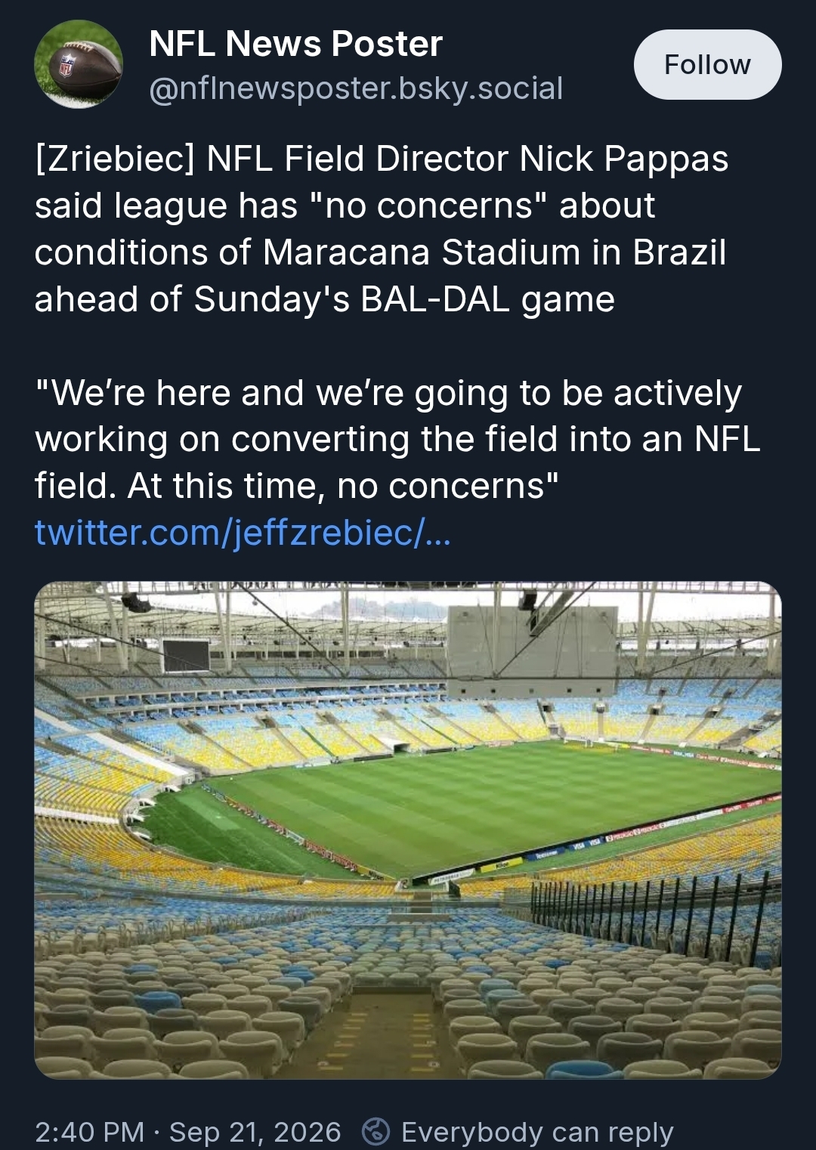This screenshot has height=1150, width=816.
Task: Click the globe reply-settings icon
Action: [x=376, y=1131]
